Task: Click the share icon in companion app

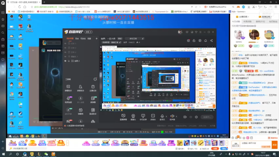Action: [211, 40]
